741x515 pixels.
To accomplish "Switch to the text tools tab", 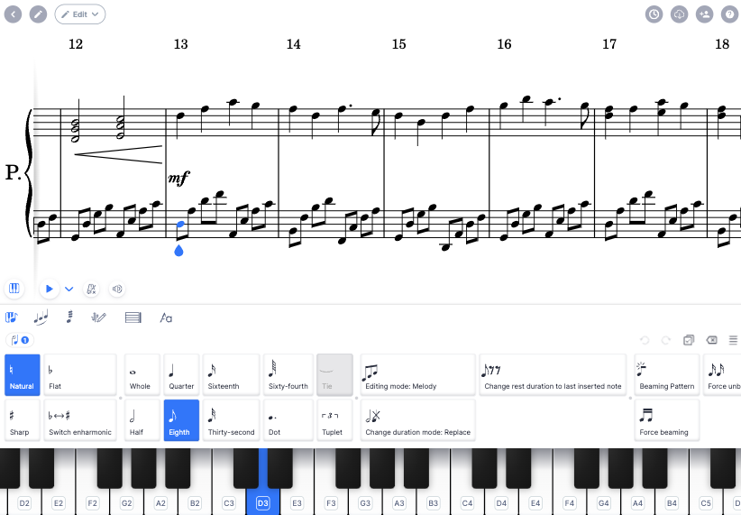I will click(166, 317).
